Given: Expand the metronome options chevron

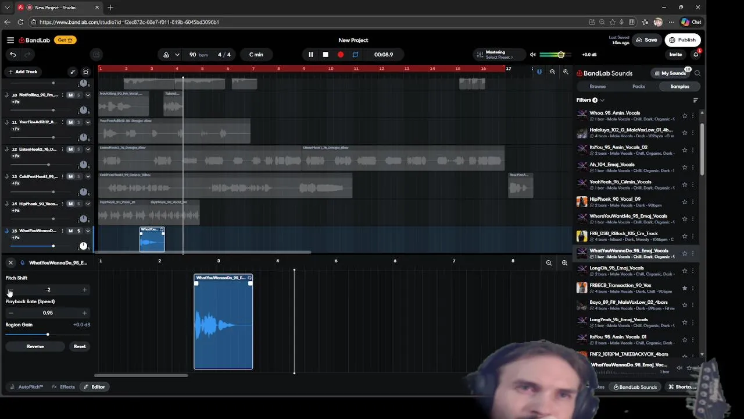Looking at the screenshot, I should point(177,55).
